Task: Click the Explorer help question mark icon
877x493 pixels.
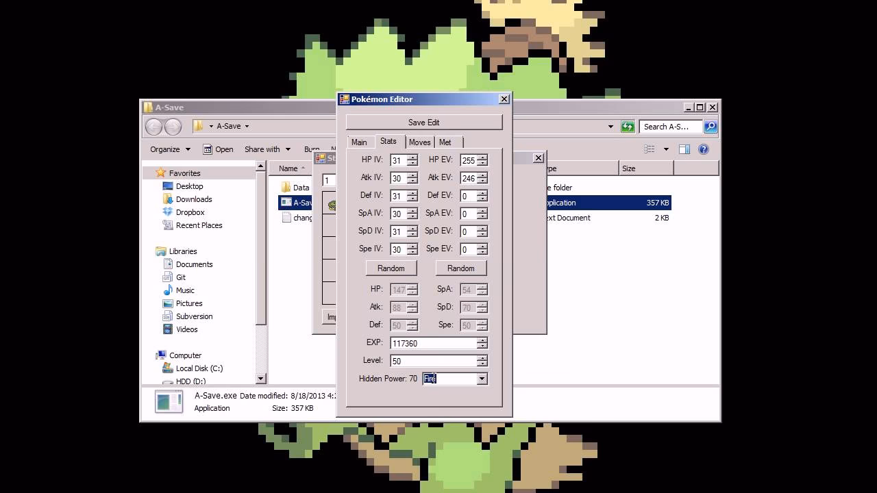Action: click(704, 149)
